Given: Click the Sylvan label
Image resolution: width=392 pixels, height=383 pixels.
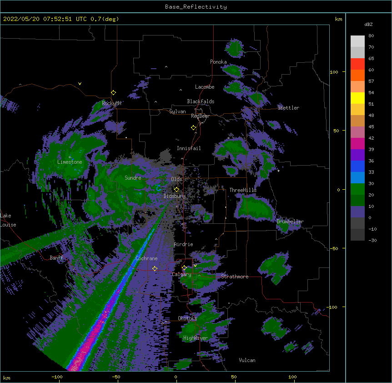Looking at the screenshot, I should pyautogui.click(x=177, y=111).
